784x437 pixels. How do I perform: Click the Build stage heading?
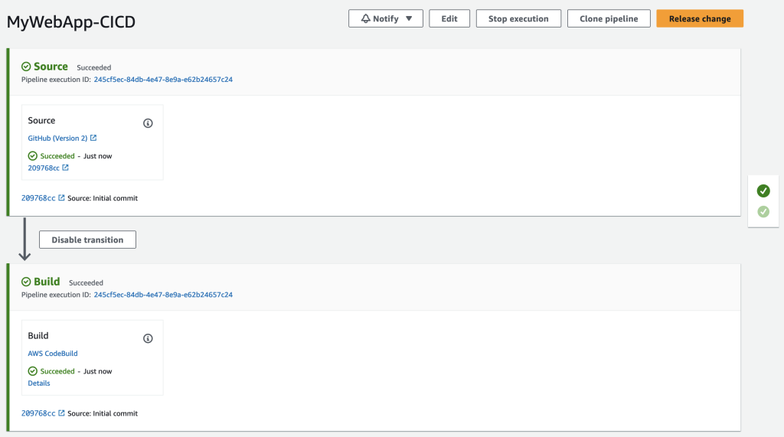[x=47, y=282]
